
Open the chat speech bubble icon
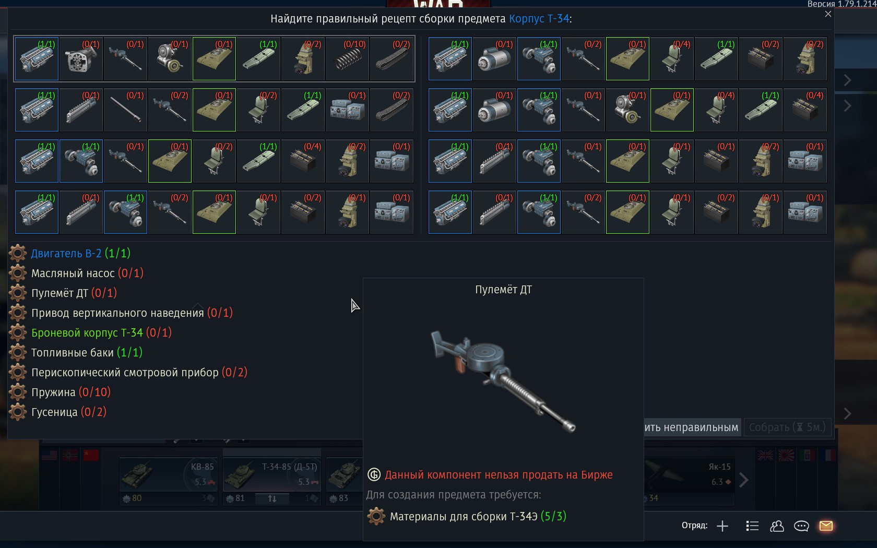pos(801,526)
